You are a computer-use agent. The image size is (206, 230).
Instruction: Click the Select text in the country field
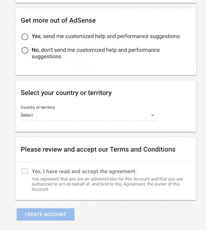[x=27, y=115]
